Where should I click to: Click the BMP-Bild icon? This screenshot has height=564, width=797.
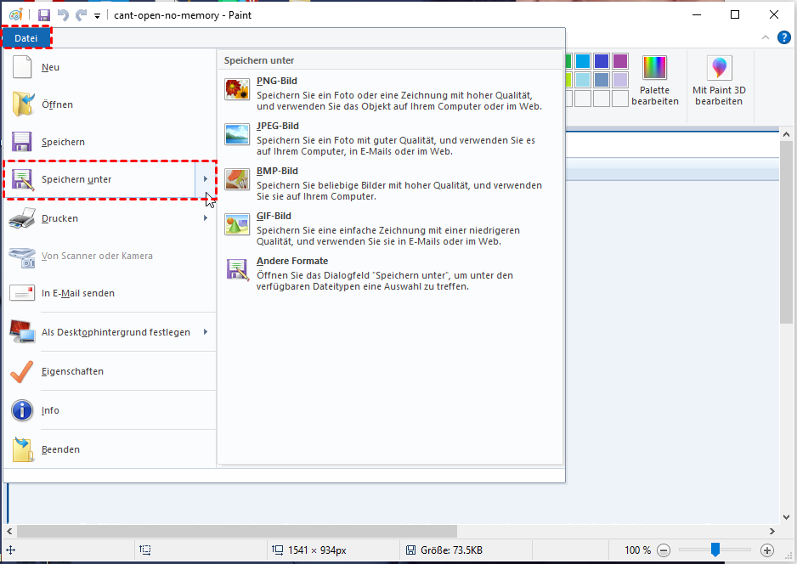[x=237, y=179]
